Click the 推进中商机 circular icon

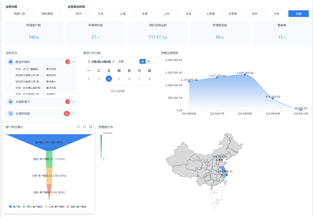11,62
